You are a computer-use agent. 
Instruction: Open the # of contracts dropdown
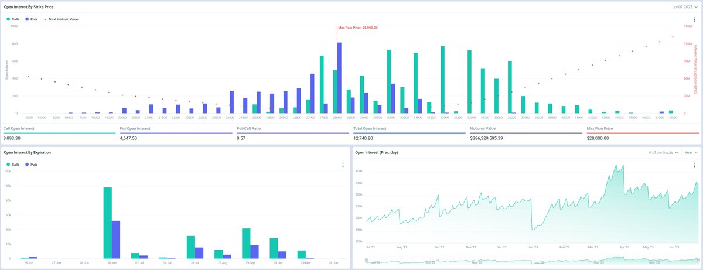[x=664, y=152]
